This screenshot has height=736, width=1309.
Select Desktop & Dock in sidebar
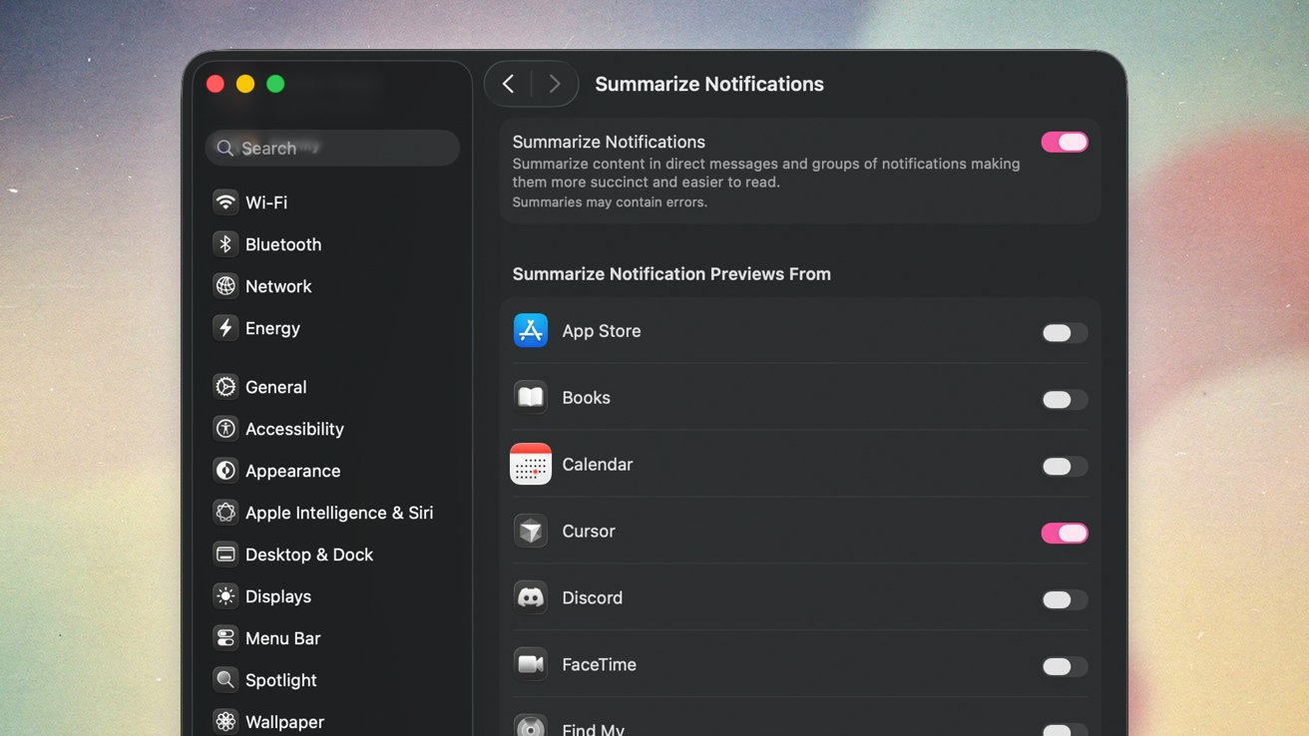tap(308, 554)
